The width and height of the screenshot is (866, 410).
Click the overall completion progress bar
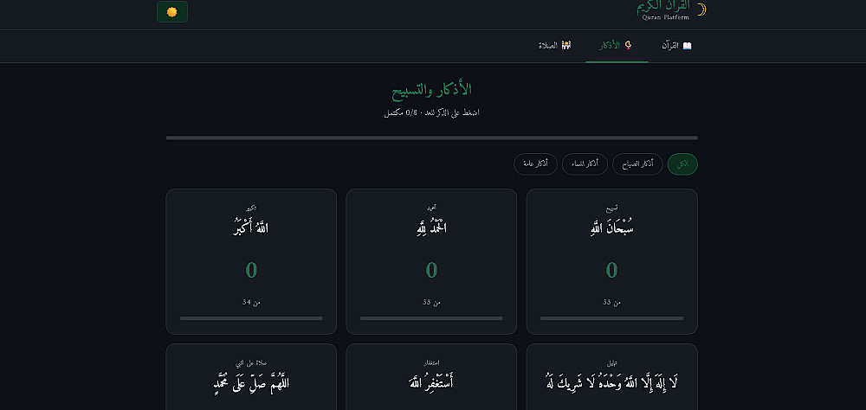pos(431,138)
